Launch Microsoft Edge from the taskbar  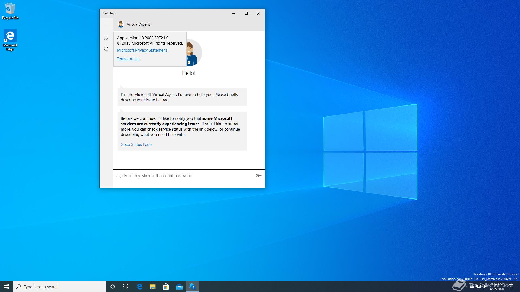coord(140,287)
